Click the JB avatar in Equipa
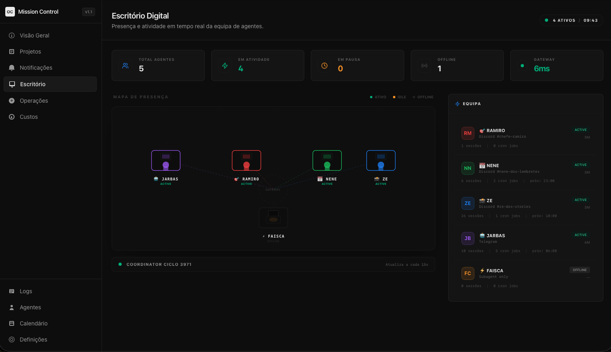611x352 pixels. point(468,238)
